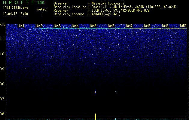Click the 0.7 frequency axis label

(2, 99)
